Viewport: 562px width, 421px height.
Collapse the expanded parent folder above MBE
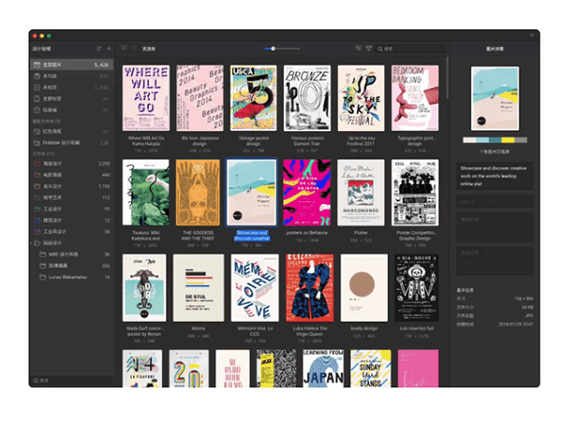point(32,243)
